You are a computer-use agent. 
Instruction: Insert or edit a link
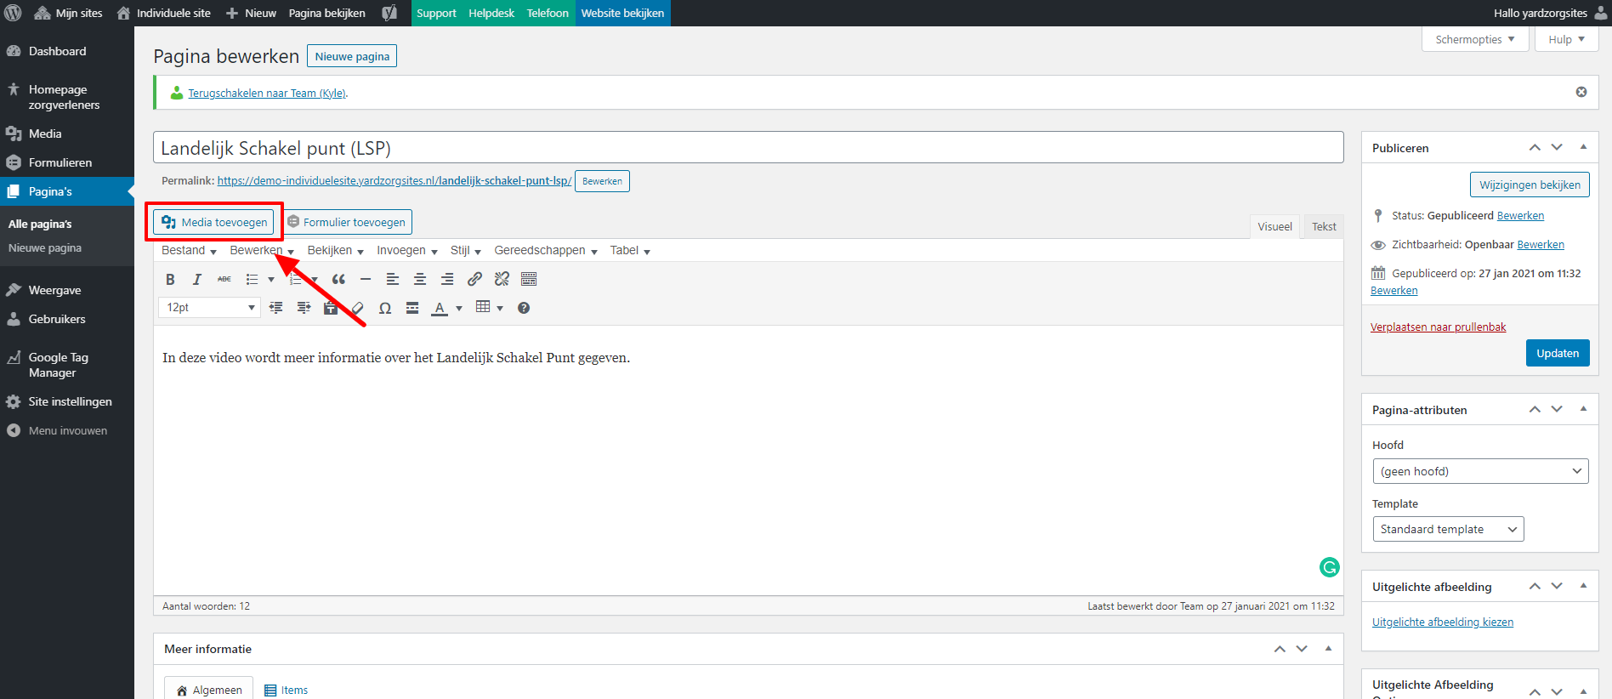(x=474, y=279)
